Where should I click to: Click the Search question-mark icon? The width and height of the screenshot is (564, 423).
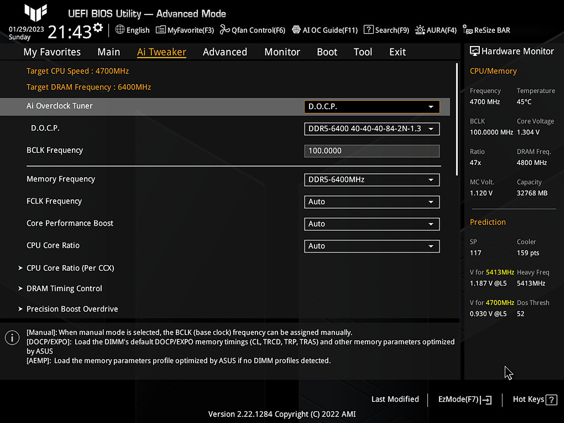pos(369,30)
